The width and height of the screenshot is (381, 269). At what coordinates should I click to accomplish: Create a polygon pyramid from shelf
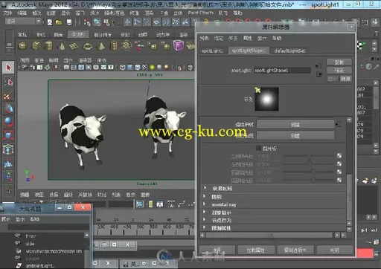tap(100, 46)
